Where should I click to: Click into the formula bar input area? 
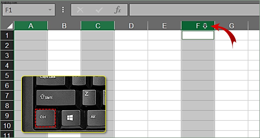click(x=194, y=10)
